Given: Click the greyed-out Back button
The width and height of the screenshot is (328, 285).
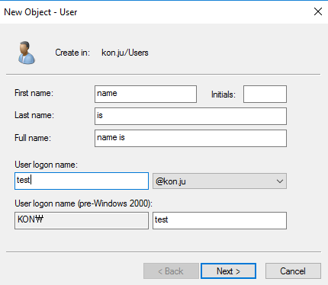Looking at the screenshot, I should pos(171,271).
